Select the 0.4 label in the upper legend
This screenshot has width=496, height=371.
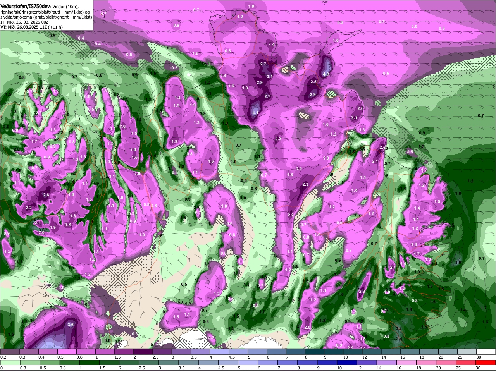point(41,357)
